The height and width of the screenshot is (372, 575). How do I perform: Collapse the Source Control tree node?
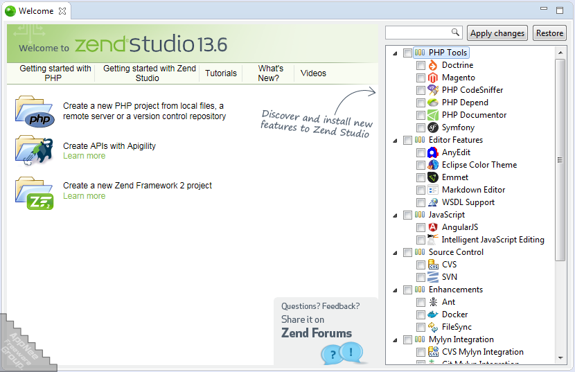tap(395, 253)
